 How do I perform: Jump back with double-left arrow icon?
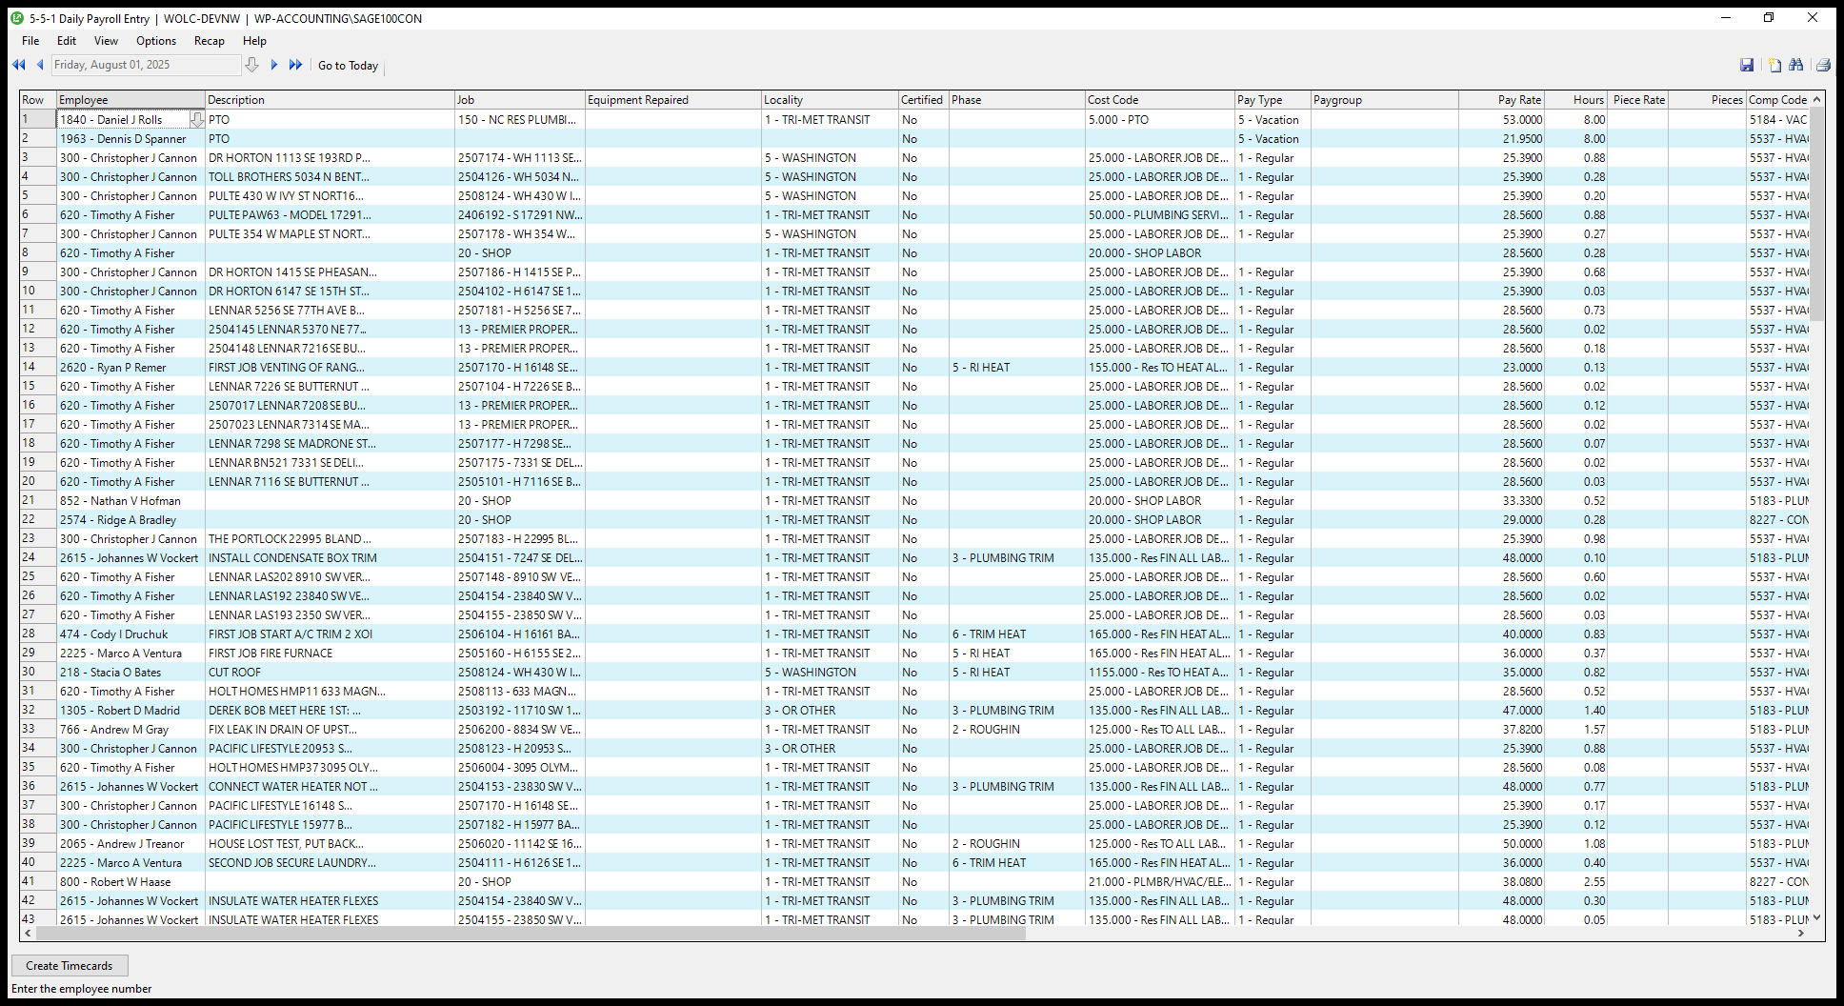click(18, 65)
